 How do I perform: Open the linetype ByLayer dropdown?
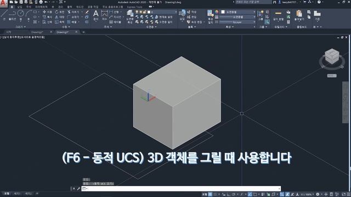tap(237, 22)
